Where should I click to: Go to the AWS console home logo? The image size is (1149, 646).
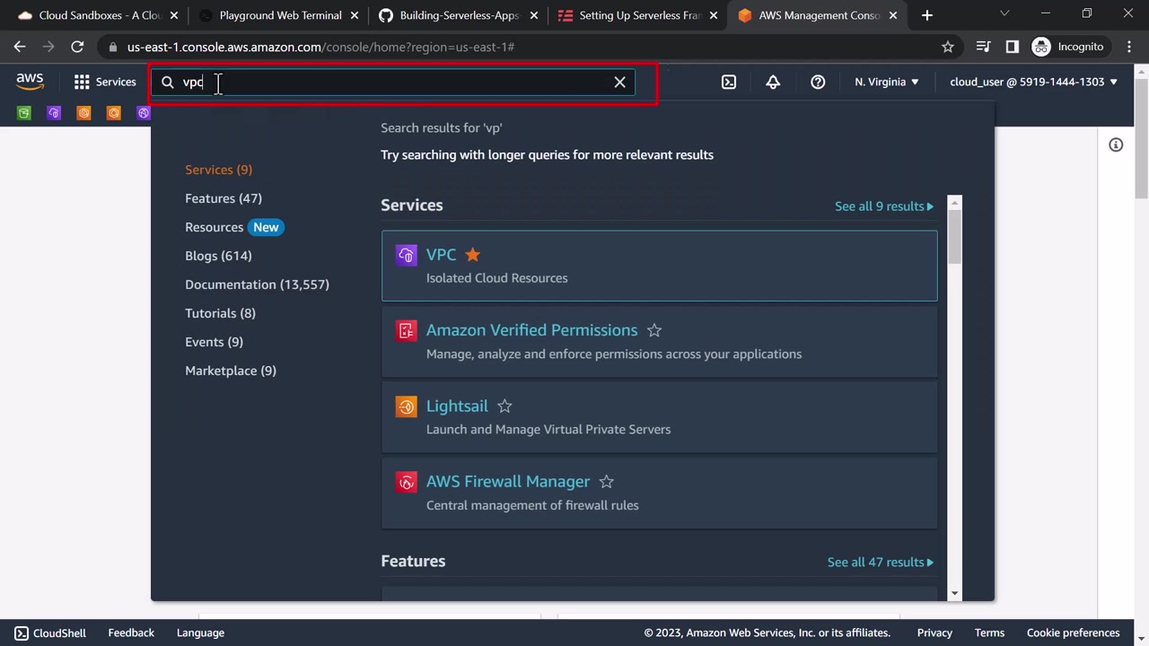tap(30, 82)
